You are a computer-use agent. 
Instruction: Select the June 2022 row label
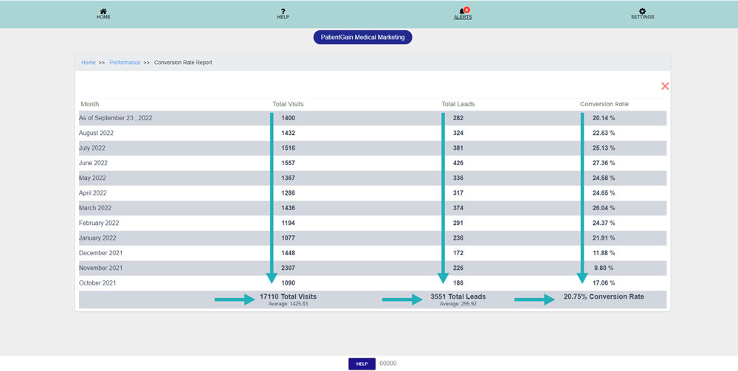[x=93, y=163]
